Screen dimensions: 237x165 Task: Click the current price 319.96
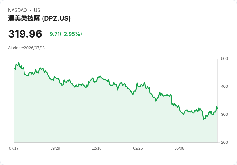pos(25,34)
